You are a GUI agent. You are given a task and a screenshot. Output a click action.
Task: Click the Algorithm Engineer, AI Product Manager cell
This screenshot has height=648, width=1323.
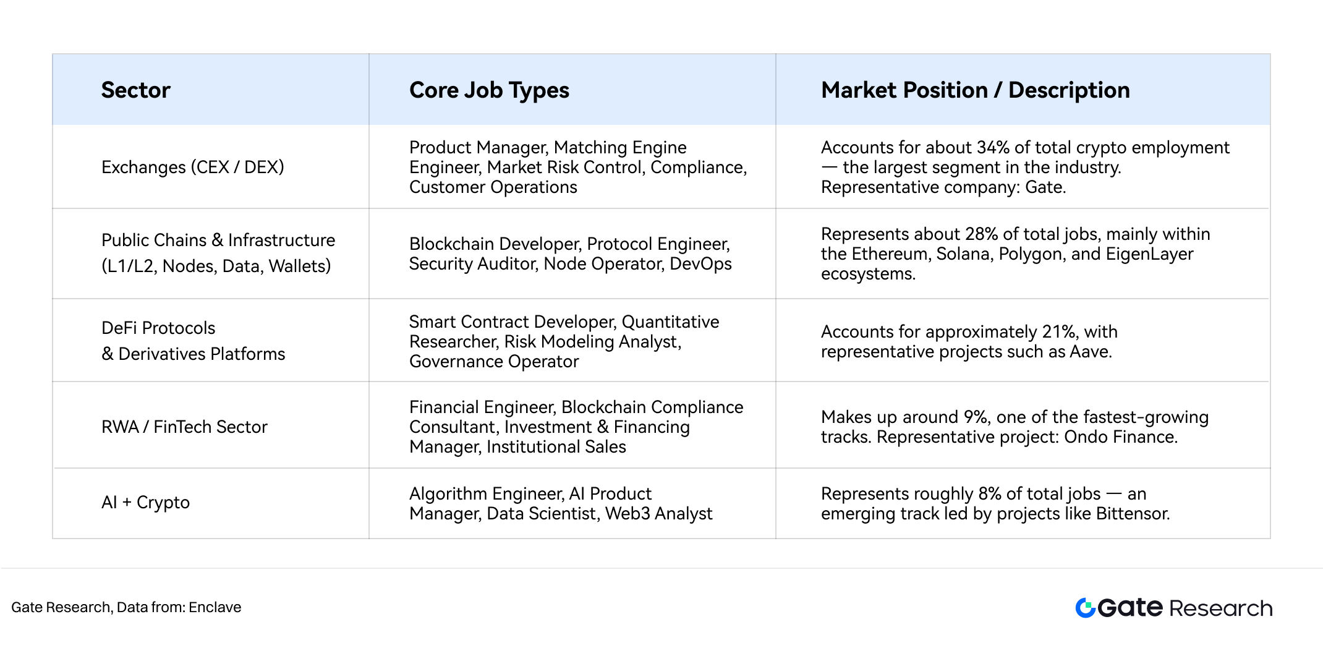tap(560, 503)
